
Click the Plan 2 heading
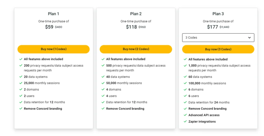pyautogui.click(x=136, y=14)
